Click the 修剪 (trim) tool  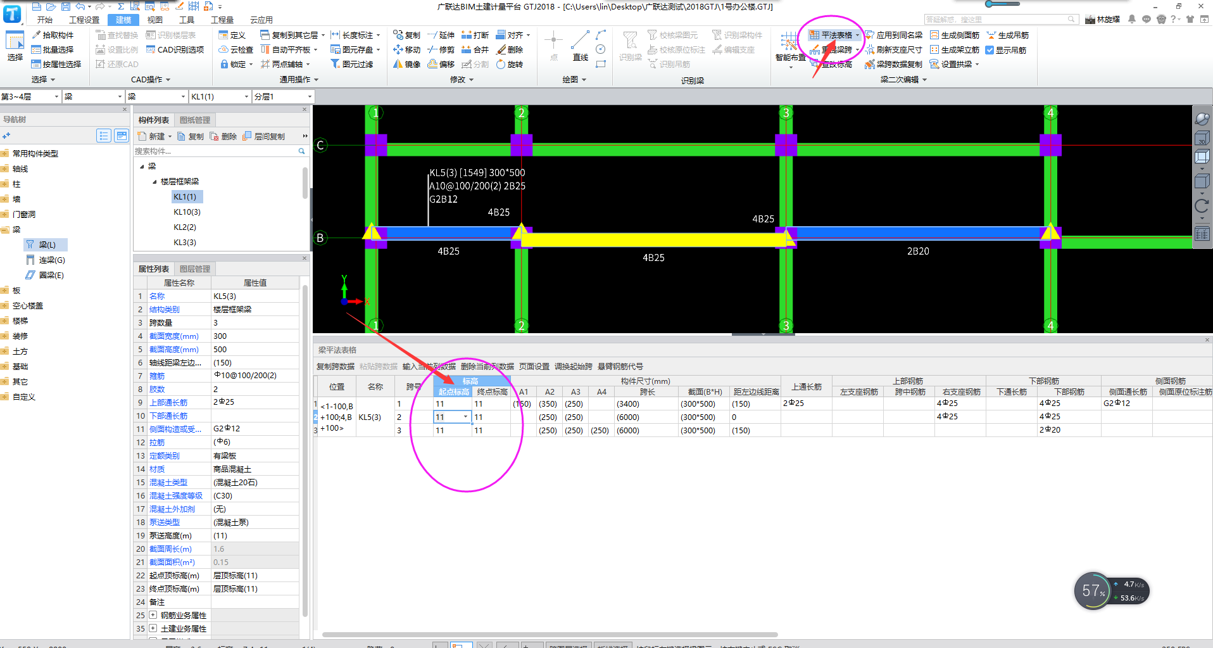click(x=441, y=49)
